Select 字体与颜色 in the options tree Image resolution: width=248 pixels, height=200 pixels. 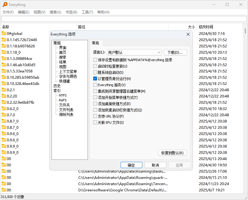coord(68,76)
